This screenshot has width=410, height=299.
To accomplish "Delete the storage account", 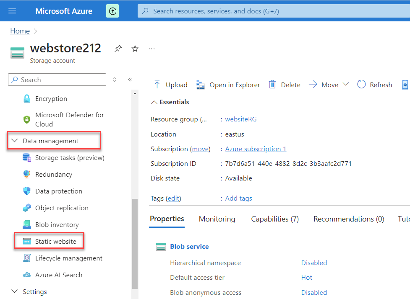I will [x=285, y=85].
